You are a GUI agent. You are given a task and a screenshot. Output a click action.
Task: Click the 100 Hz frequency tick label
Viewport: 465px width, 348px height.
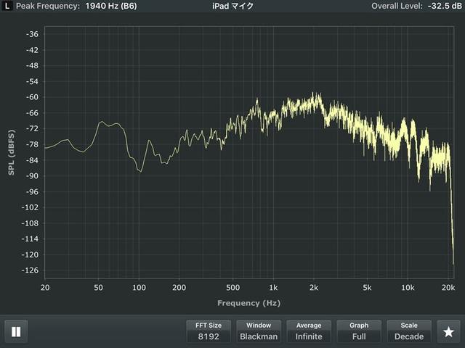139,288
